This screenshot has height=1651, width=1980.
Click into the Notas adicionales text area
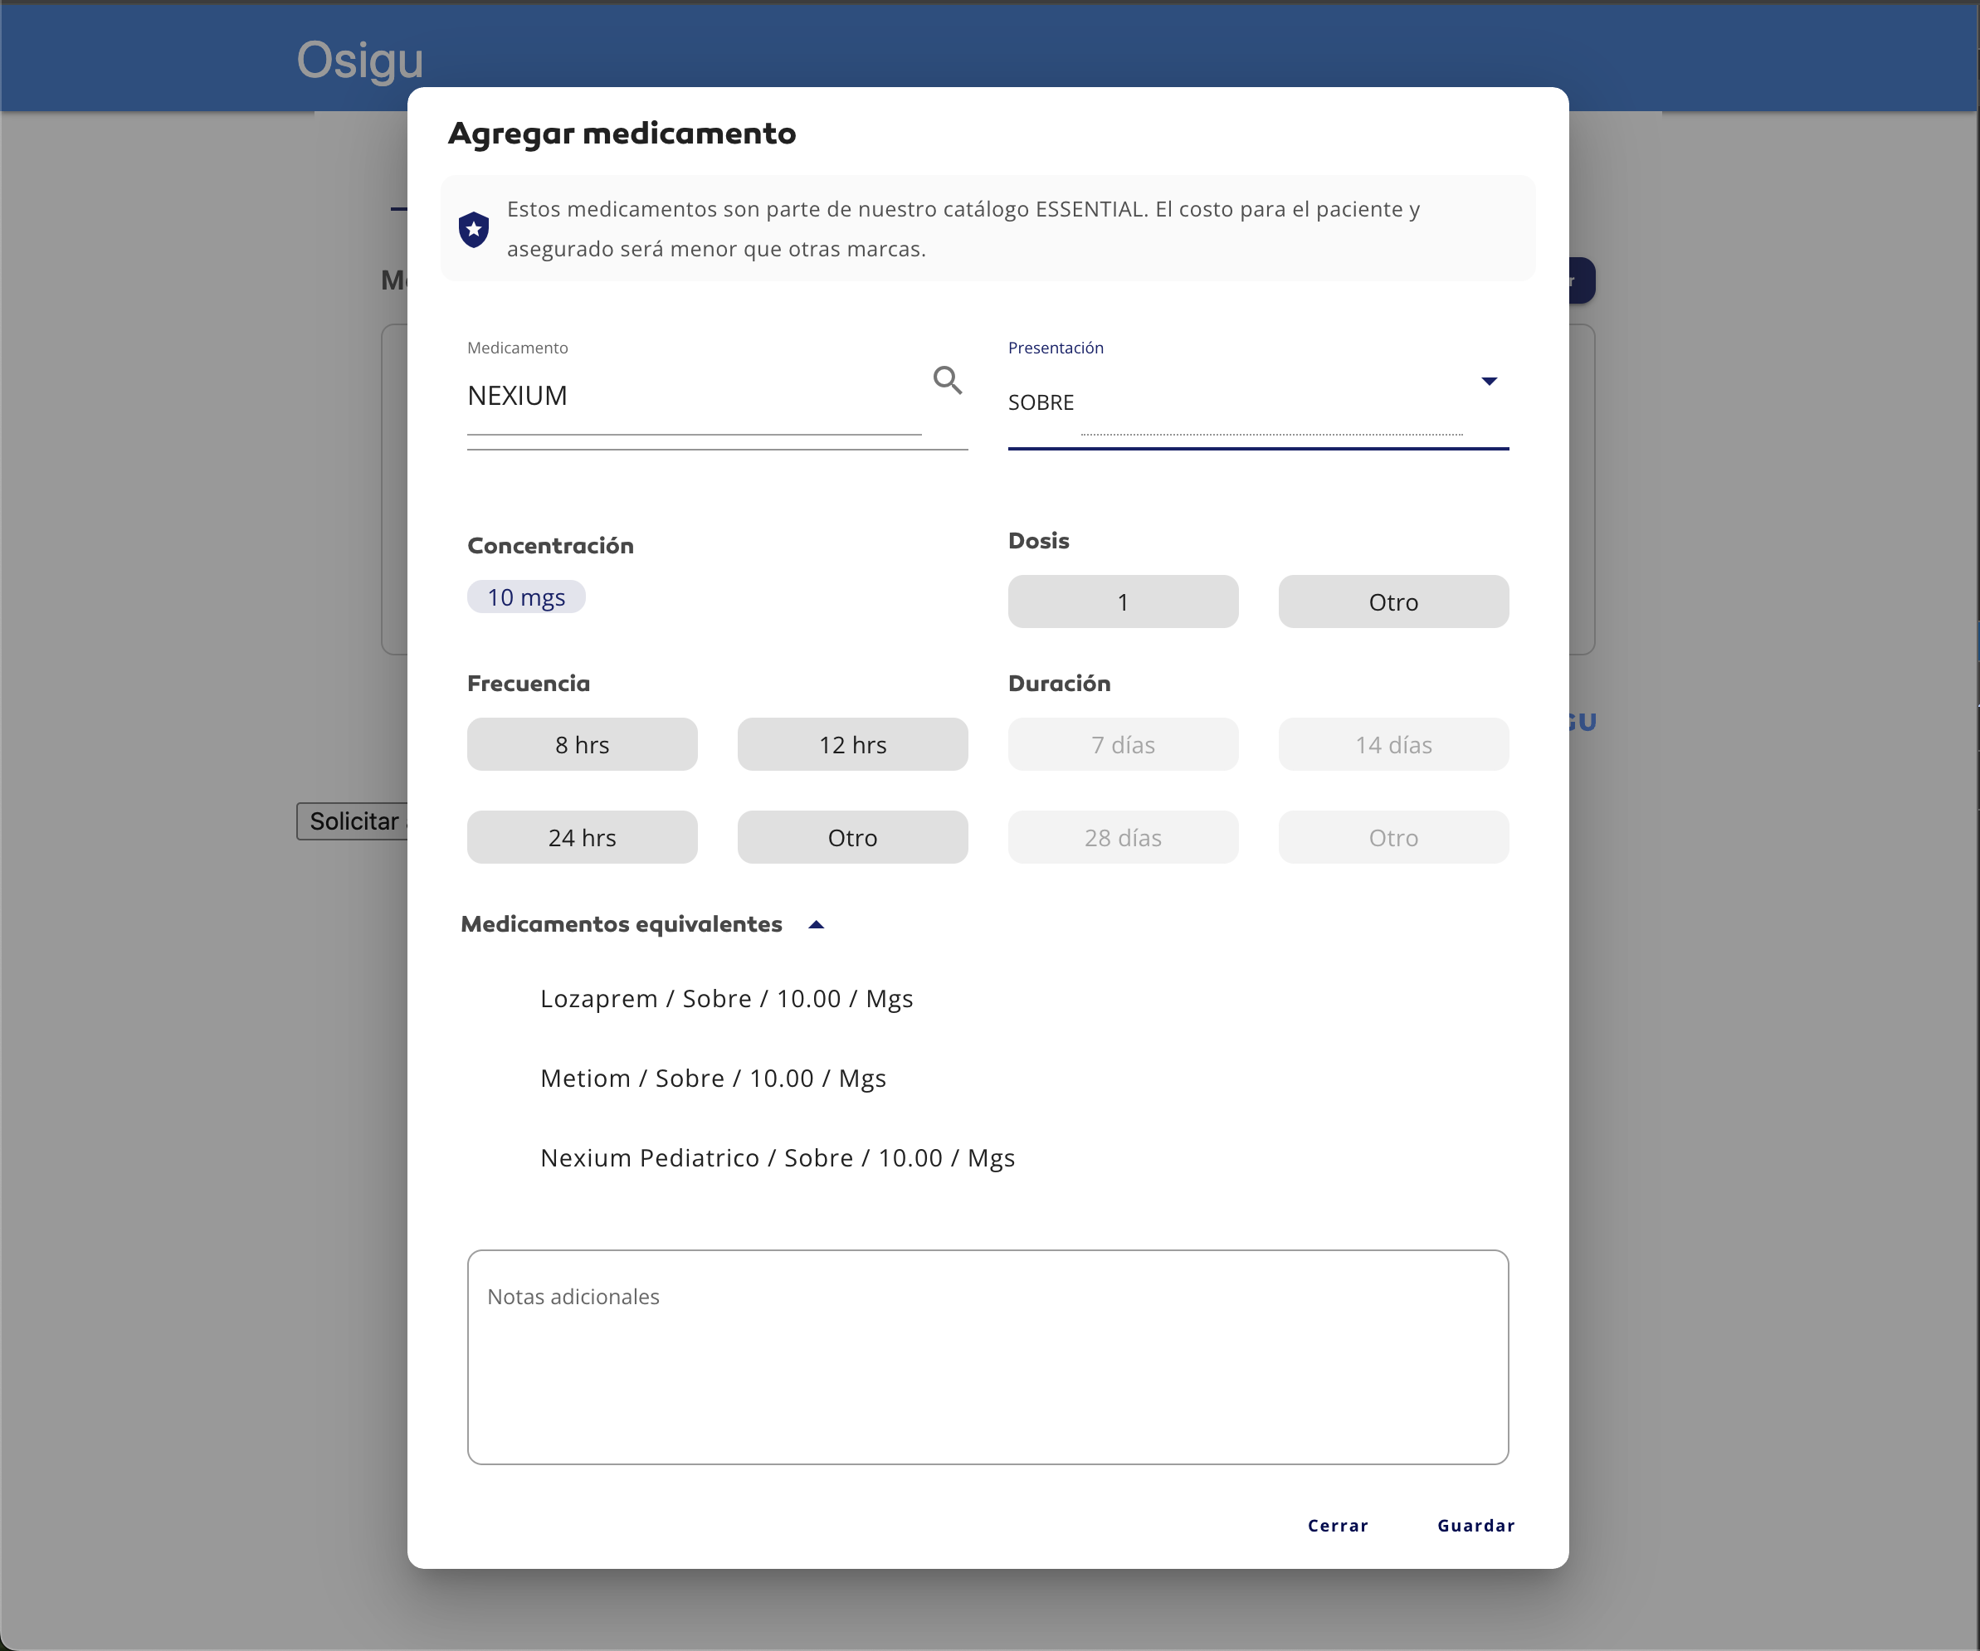[x=988, y=1356]
